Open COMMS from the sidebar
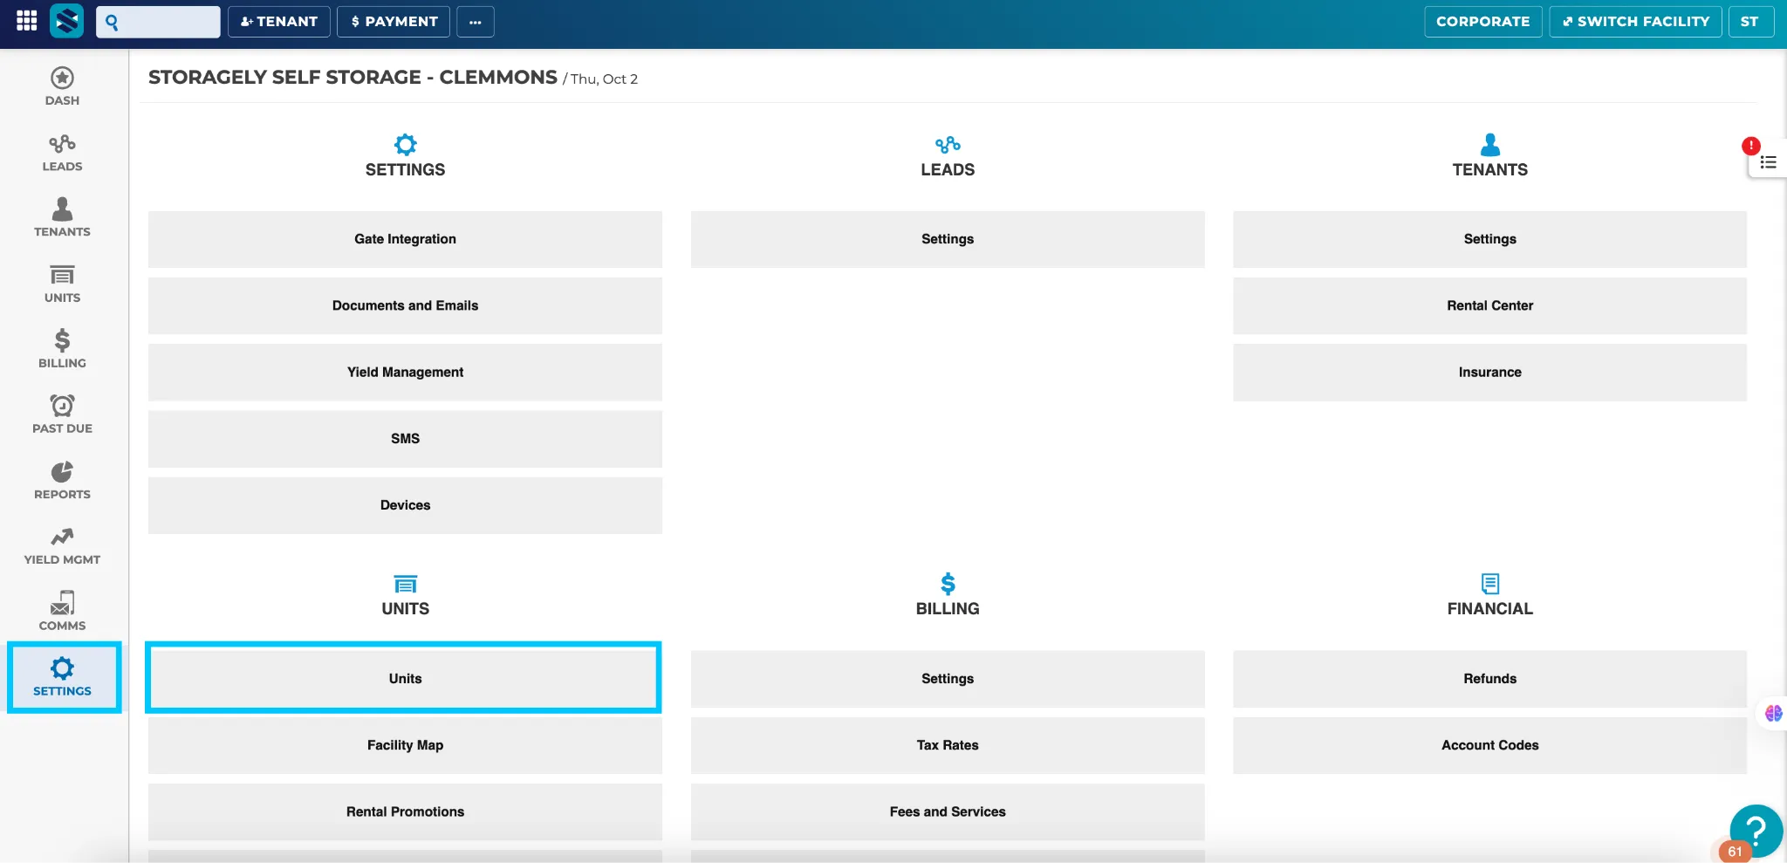The image size is (1787, 863). [62, 612]
